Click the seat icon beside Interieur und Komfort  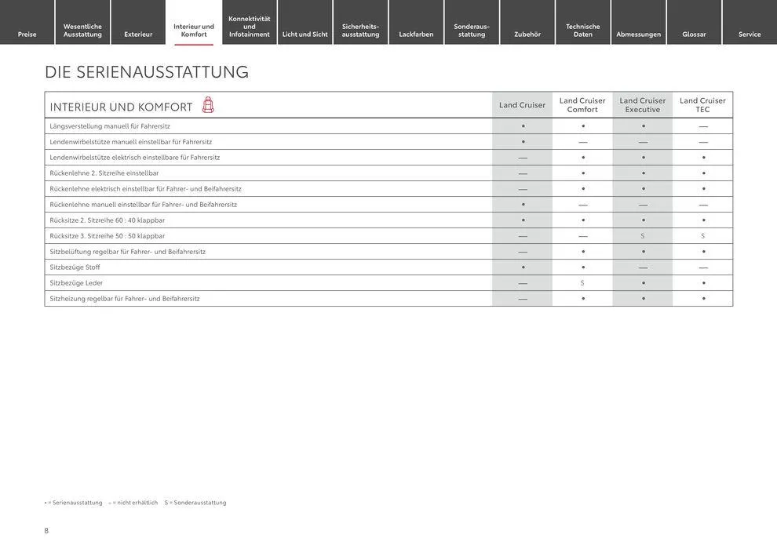tap(208, 105)
